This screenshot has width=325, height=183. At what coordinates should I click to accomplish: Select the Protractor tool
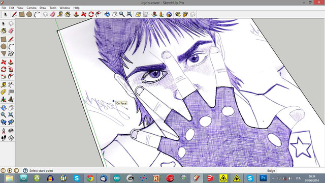[x=4, y=92]
